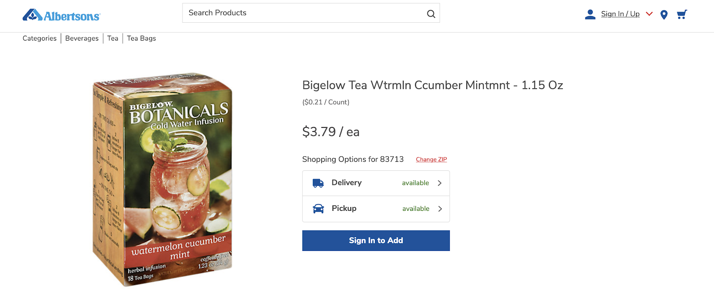This screenshot has height=304, width=714.
Task: Click the Sign In to Add button
Action: click(376, 241)
